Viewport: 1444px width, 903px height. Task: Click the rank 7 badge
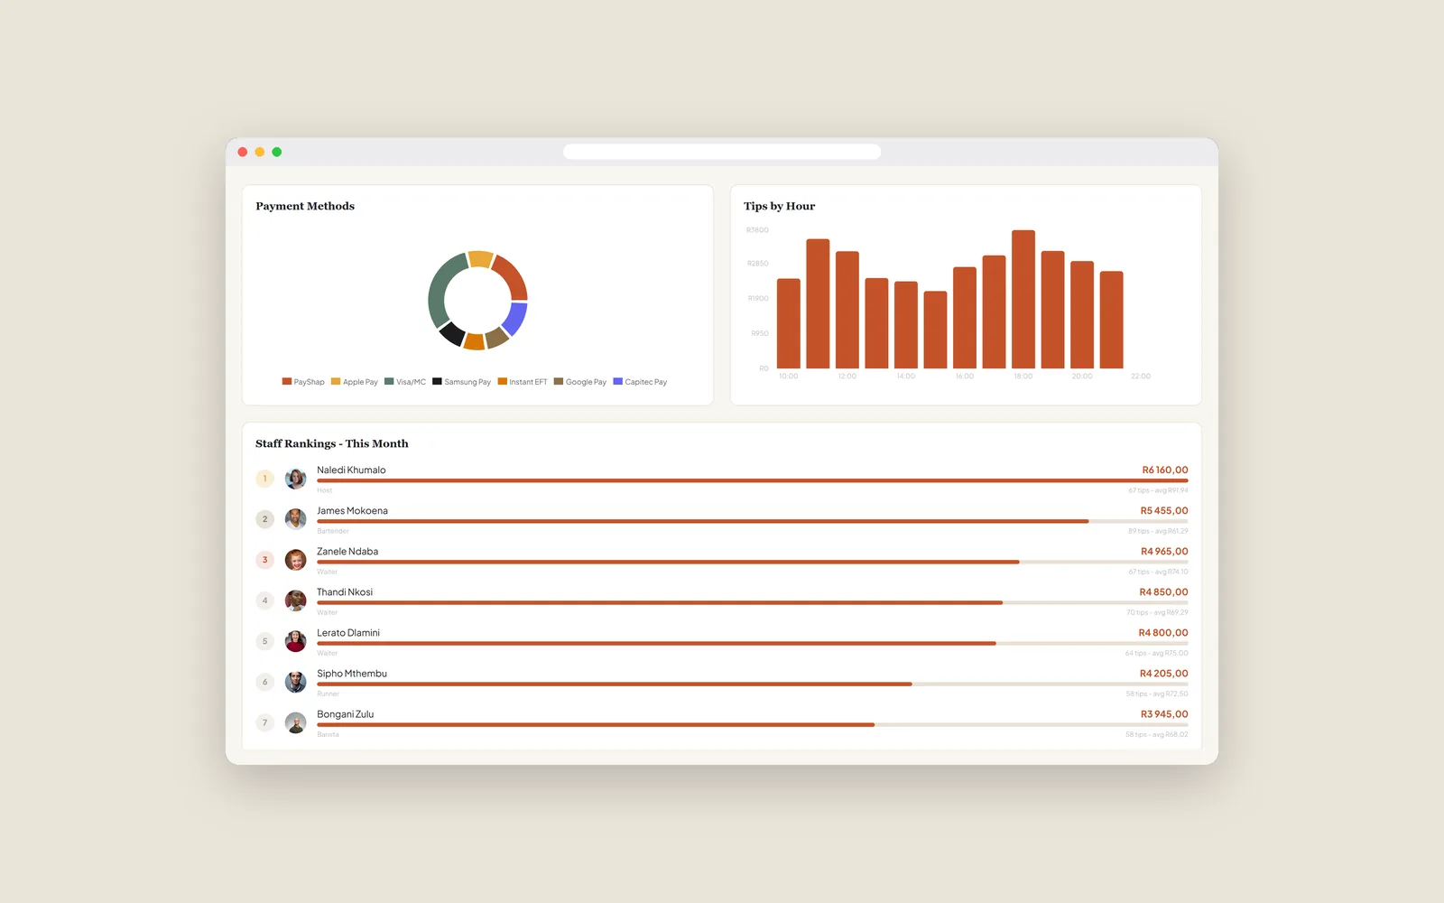pyautogui.click(x=264, y=722)
